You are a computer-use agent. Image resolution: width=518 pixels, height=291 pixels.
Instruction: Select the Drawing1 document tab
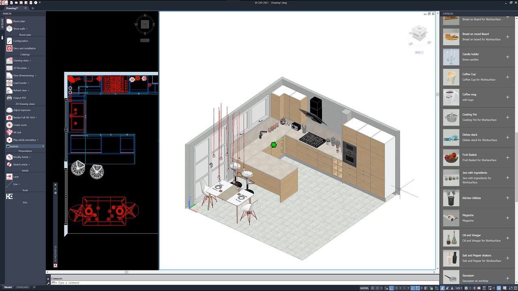(x=12, y=8)
